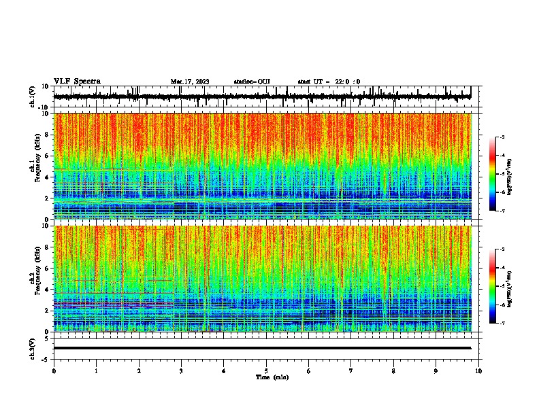Click the ch.3(V) axis label
The width and height of the screenshot is (539, 416).
click(33, 349)
